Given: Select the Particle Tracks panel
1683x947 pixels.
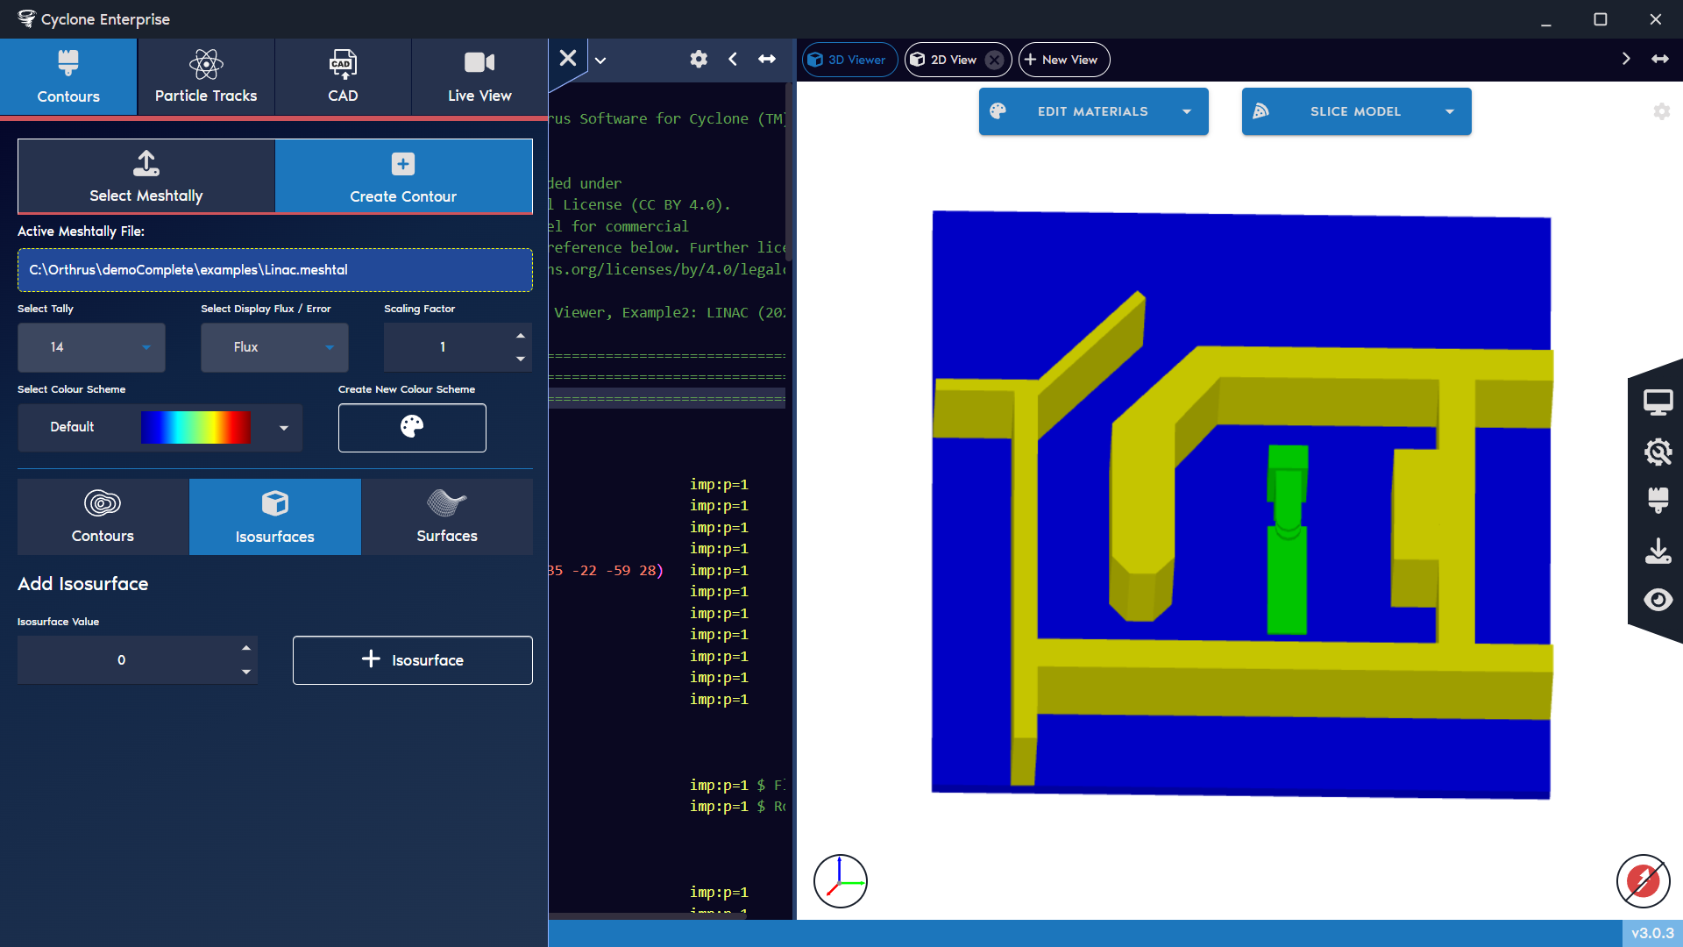Looking at the screenshot, I should click(205, 75).
